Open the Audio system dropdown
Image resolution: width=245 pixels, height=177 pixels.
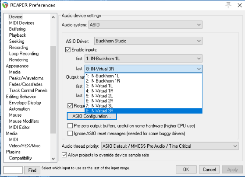click(x=146, y=24)
